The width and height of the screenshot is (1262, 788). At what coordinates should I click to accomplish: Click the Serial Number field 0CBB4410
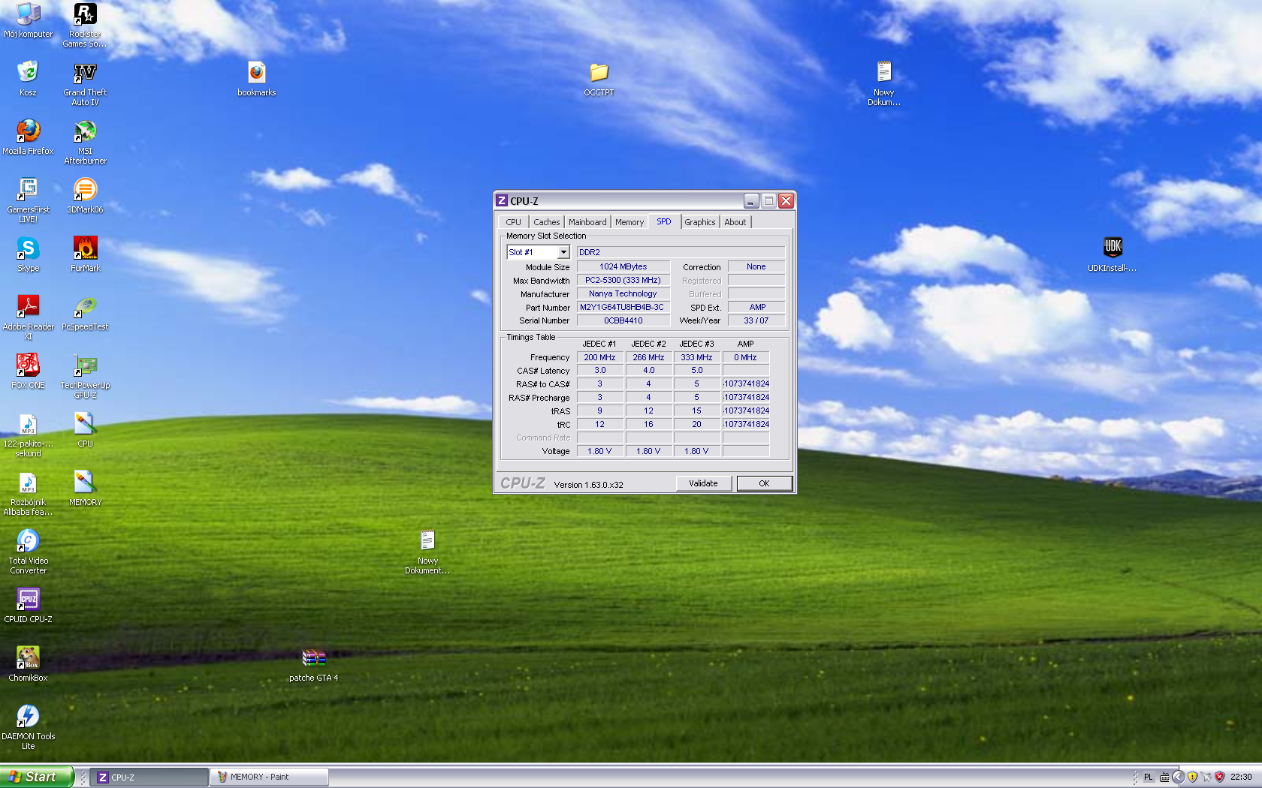623,320
